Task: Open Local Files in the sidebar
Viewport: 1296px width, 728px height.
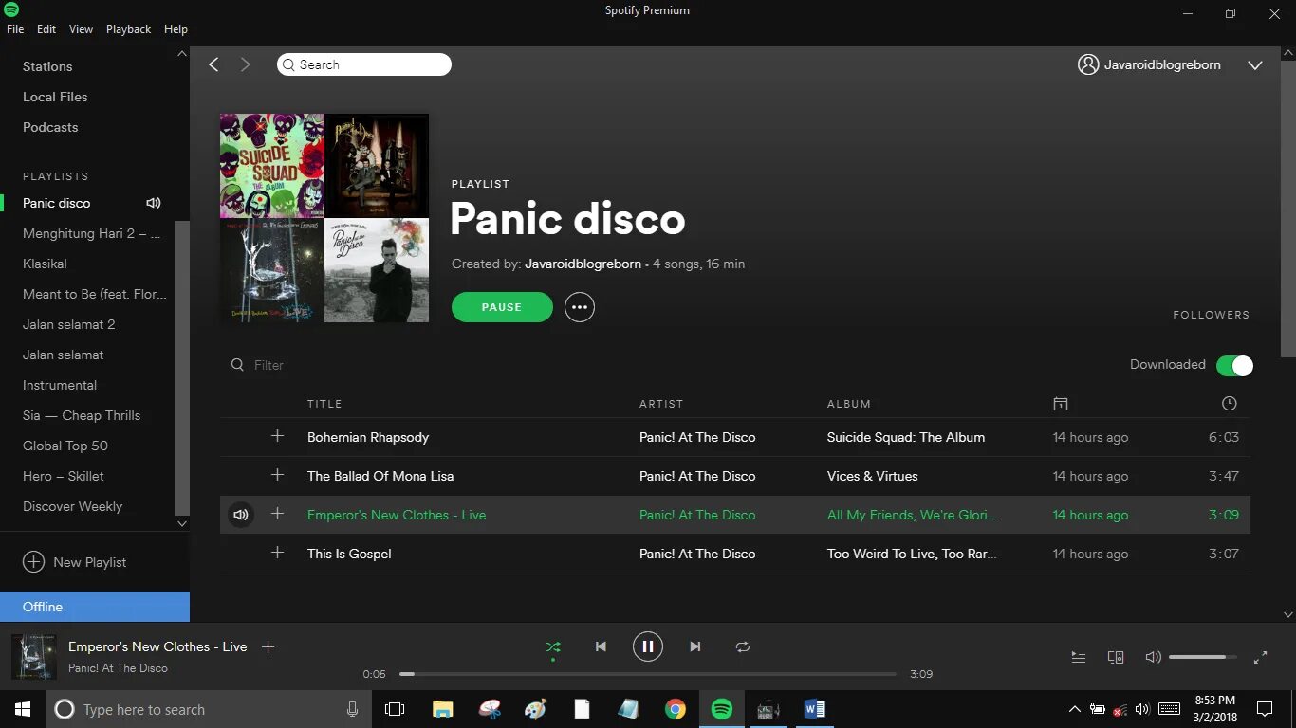Action: 55,97
